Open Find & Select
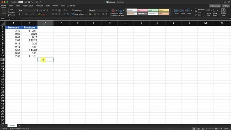This screenshot has height=130, width=231. 215,12
